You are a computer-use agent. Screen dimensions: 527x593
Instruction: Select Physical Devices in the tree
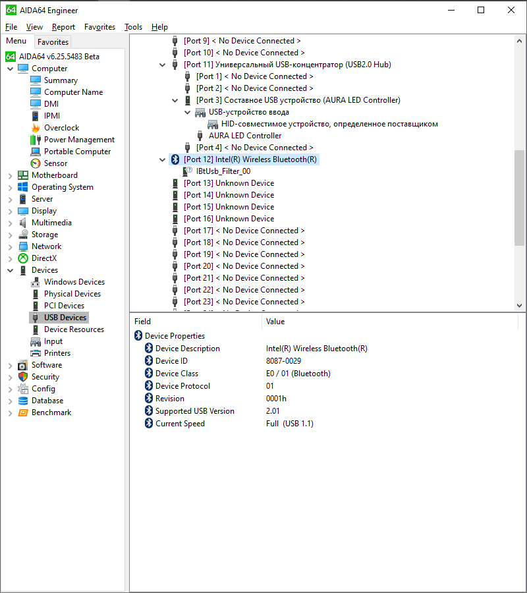pos(72,294)
